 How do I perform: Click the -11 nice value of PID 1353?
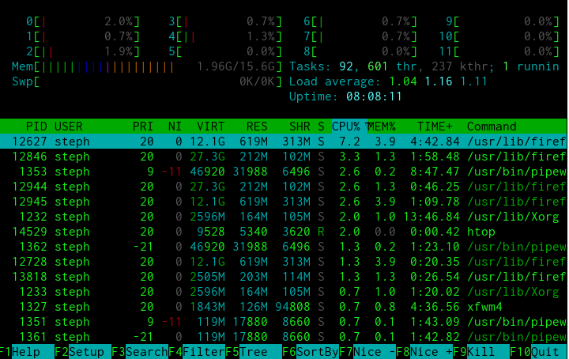point(171,172)
